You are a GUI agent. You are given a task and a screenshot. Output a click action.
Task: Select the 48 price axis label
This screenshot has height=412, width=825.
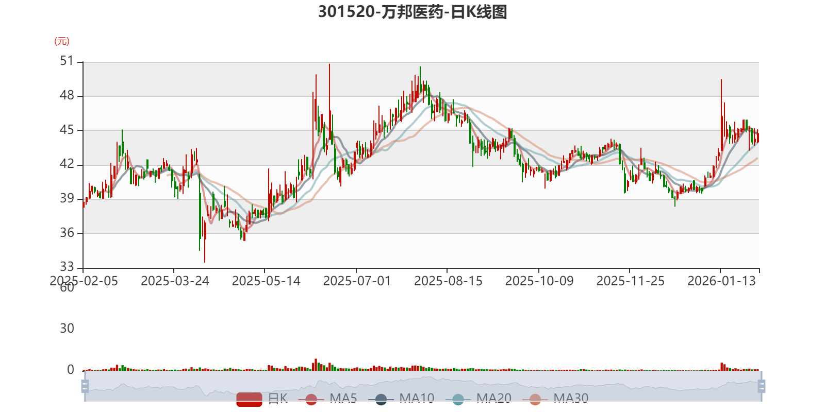(67, 95)
